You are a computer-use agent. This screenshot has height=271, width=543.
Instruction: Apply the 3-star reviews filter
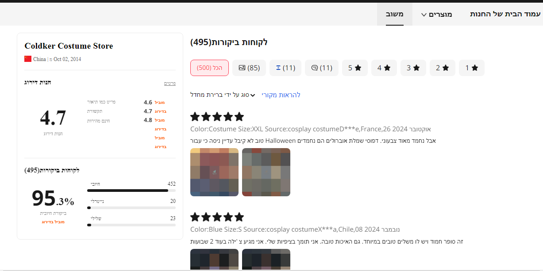(x=413, y=68)
